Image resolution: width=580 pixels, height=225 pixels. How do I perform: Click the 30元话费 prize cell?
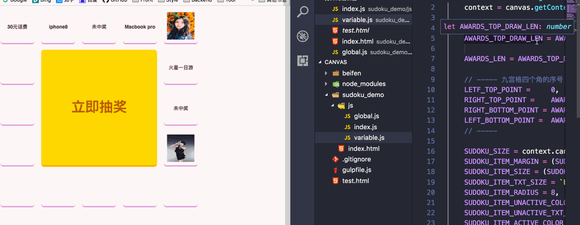click(17, 27)
